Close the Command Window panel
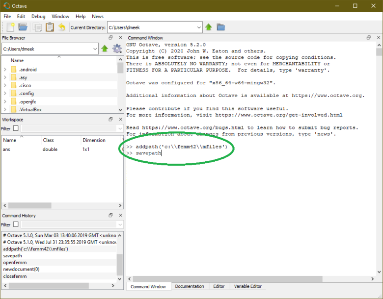Viewport: 383px width, 299px height. pyautogui.click(x=379, y=38)
